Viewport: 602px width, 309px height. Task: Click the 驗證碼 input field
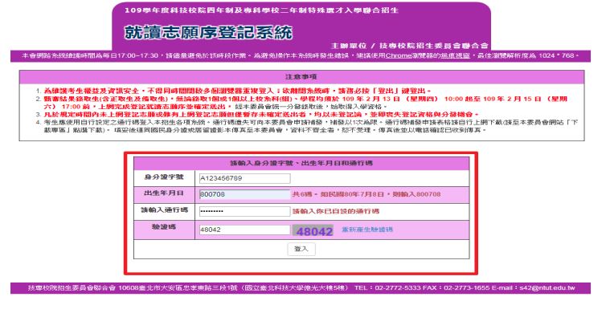(x=244, y=230)
